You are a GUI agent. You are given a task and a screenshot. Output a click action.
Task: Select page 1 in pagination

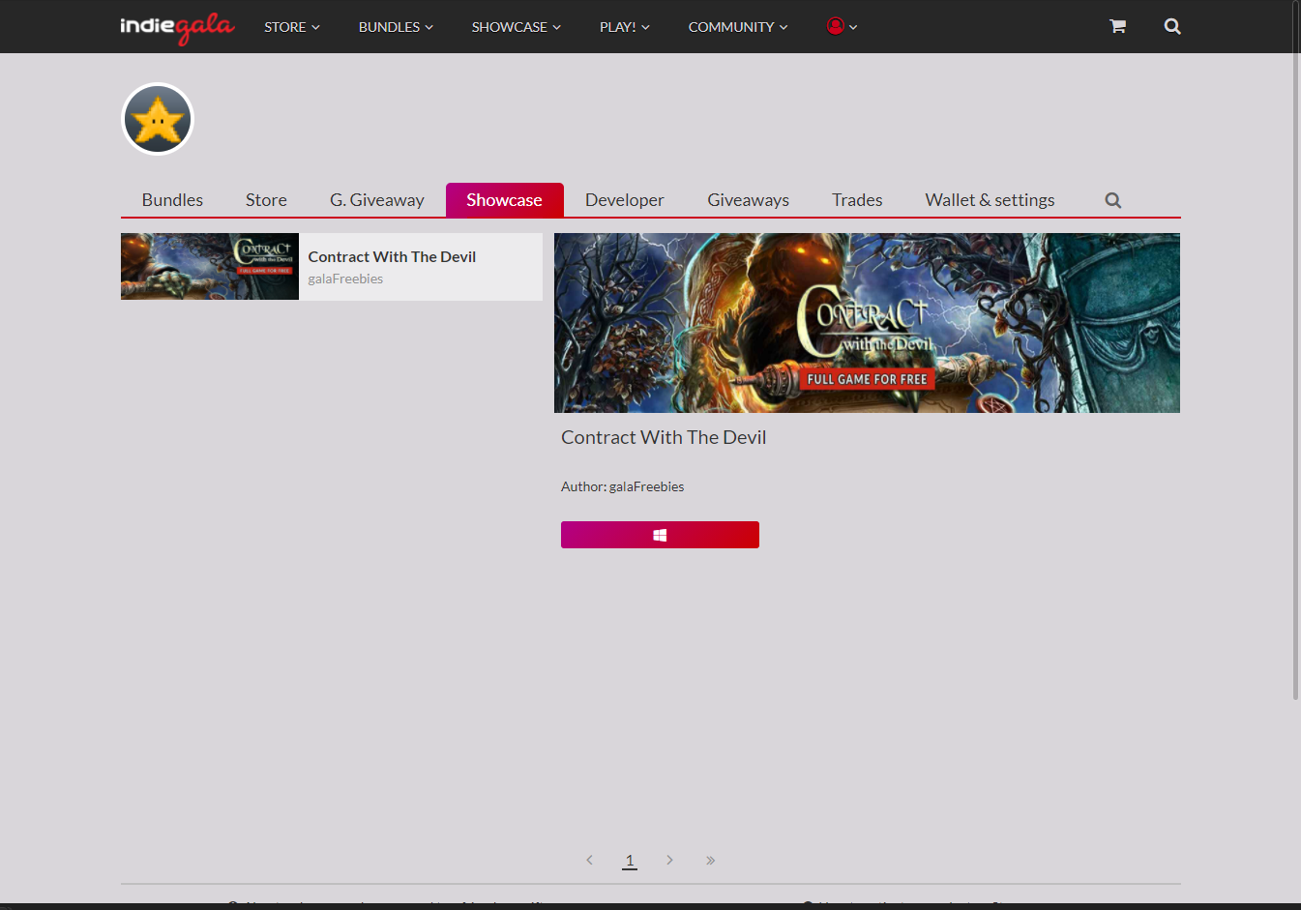click(x=630, y=860)
